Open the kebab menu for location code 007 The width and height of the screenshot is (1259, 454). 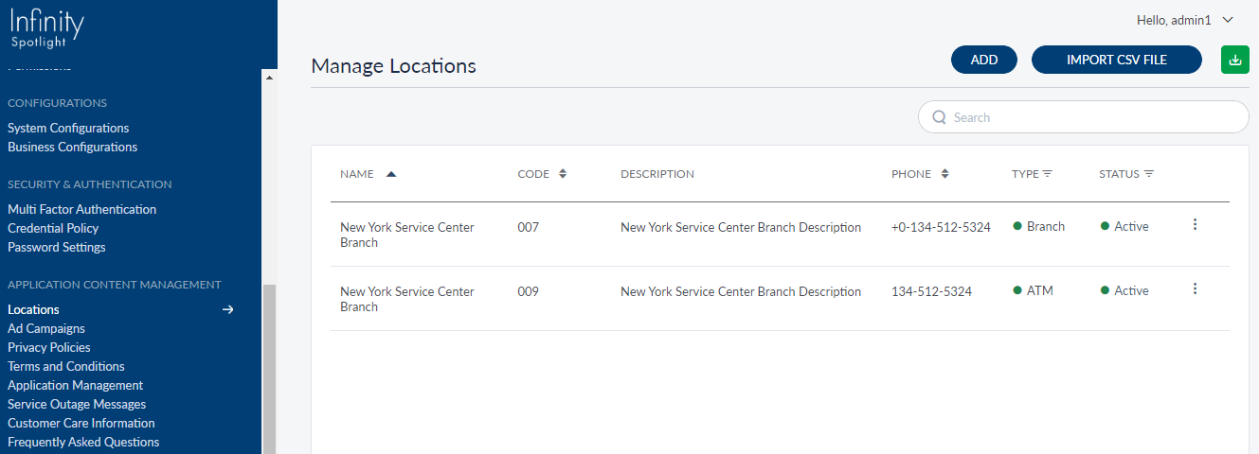tap(1195, 224)
